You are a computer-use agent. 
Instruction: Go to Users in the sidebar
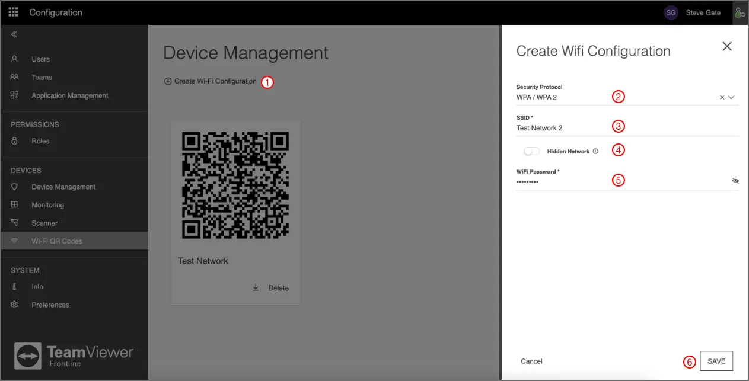(40, 59)
